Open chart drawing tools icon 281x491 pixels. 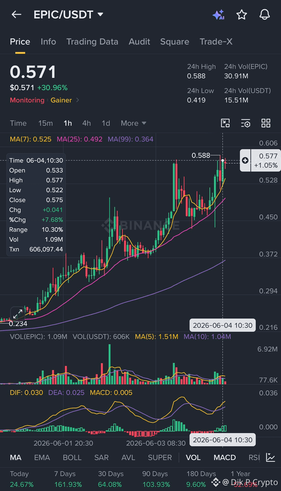pos(225,123)
